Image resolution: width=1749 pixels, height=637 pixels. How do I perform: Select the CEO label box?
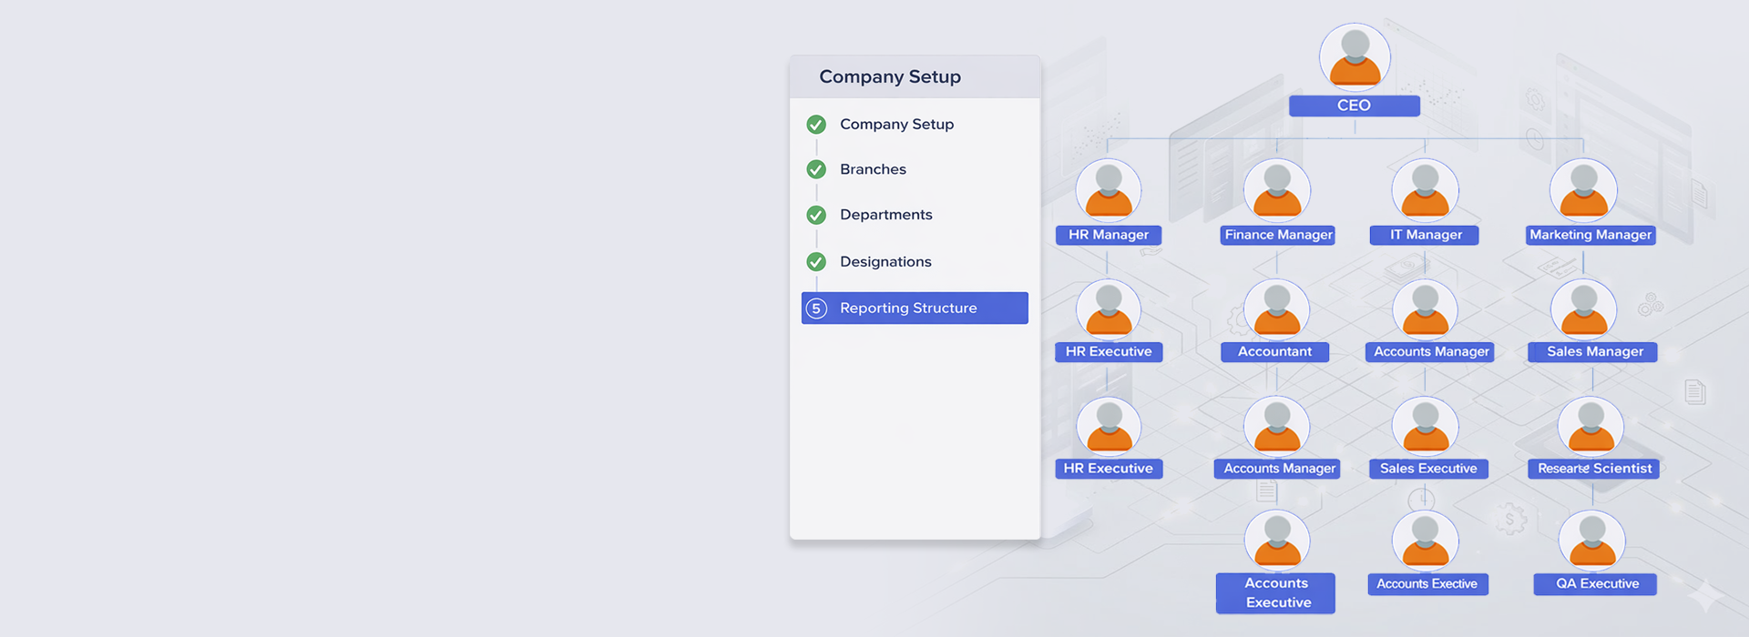click(x=1354, y=106)
